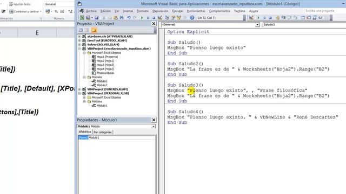Open the Ejecutar menu
This screenshot has height=194, width=346.
coord(177,11)
